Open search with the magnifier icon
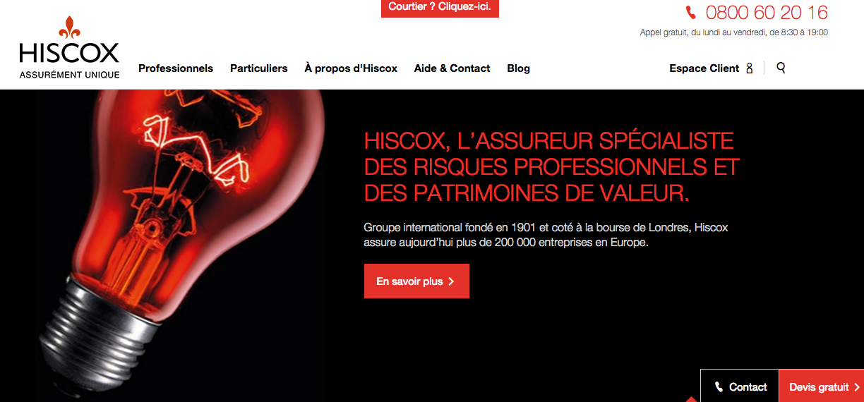This screenshot has width=864, height=402. (x=781, y=68)
